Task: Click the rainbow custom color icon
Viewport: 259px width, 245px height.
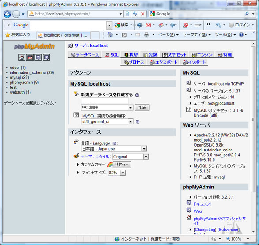Action: 110,165
